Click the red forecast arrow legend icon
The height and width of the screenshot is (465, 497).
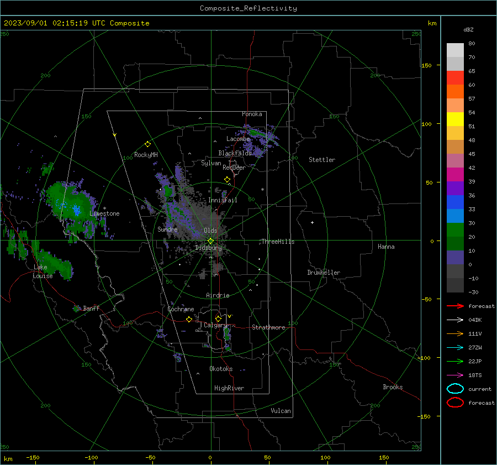455,306
